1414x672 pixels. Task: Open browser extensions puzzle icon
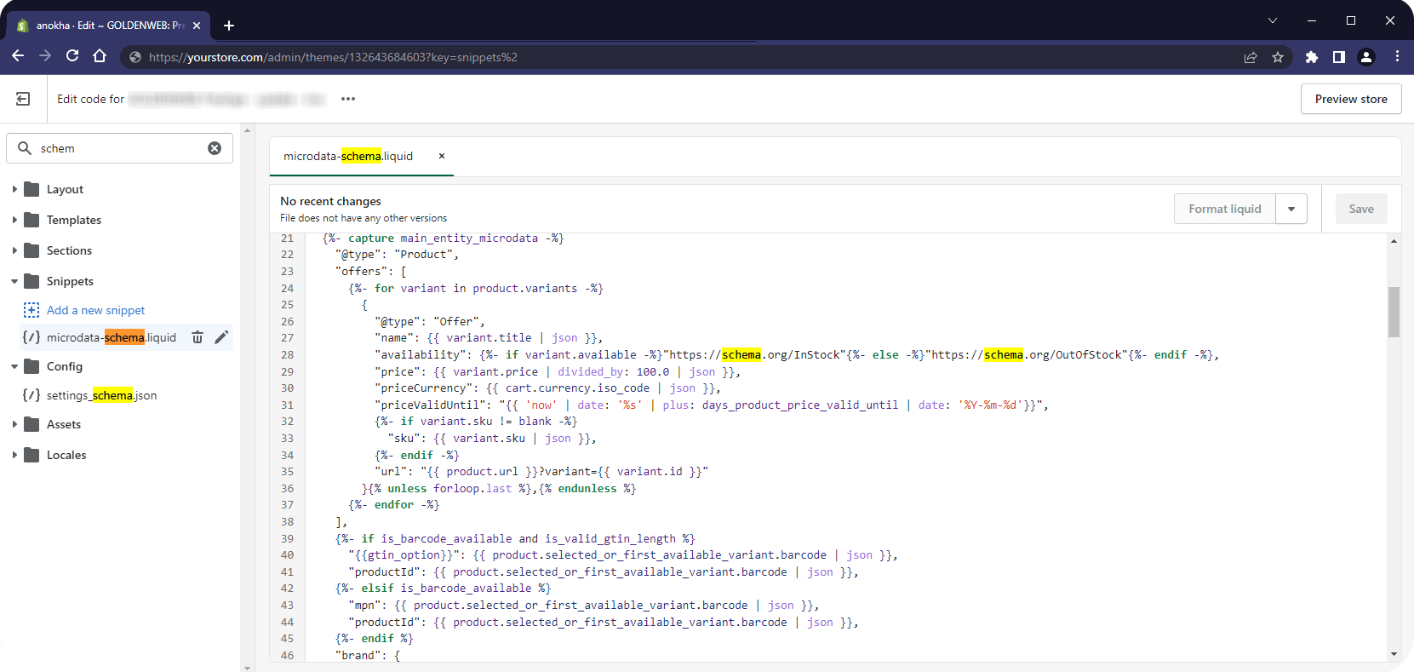coord(1312,57)
